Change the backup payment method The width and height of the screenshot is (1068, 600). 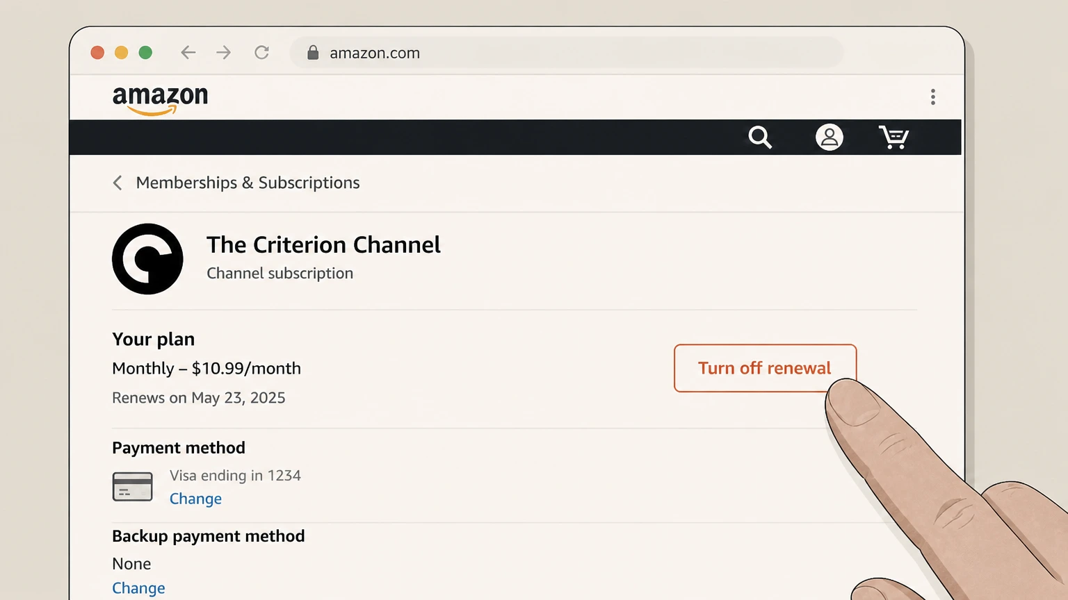138,588
